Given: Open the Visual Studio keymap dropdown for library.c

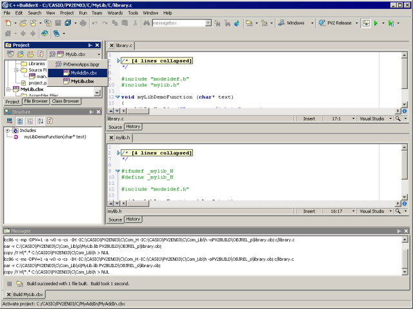Looking at the screenshot, I should point(390,118).
